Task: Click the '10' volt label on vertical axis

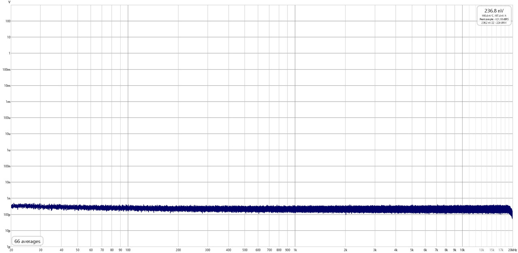Action: (8, 37)
